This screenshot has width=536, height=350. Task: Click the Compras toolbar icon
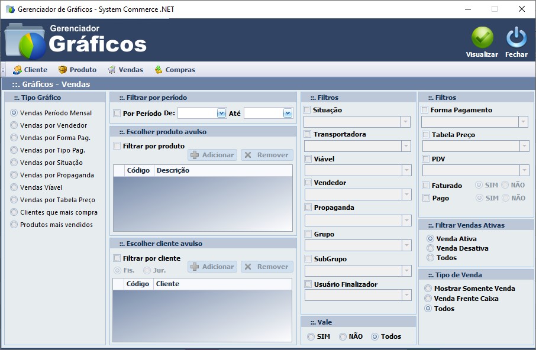(x=159, y=70)
